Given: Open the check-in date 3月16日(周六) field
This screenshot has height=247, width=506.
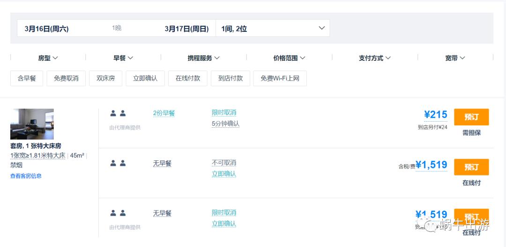Looking at the screenshot, I should tap(46, 29).
